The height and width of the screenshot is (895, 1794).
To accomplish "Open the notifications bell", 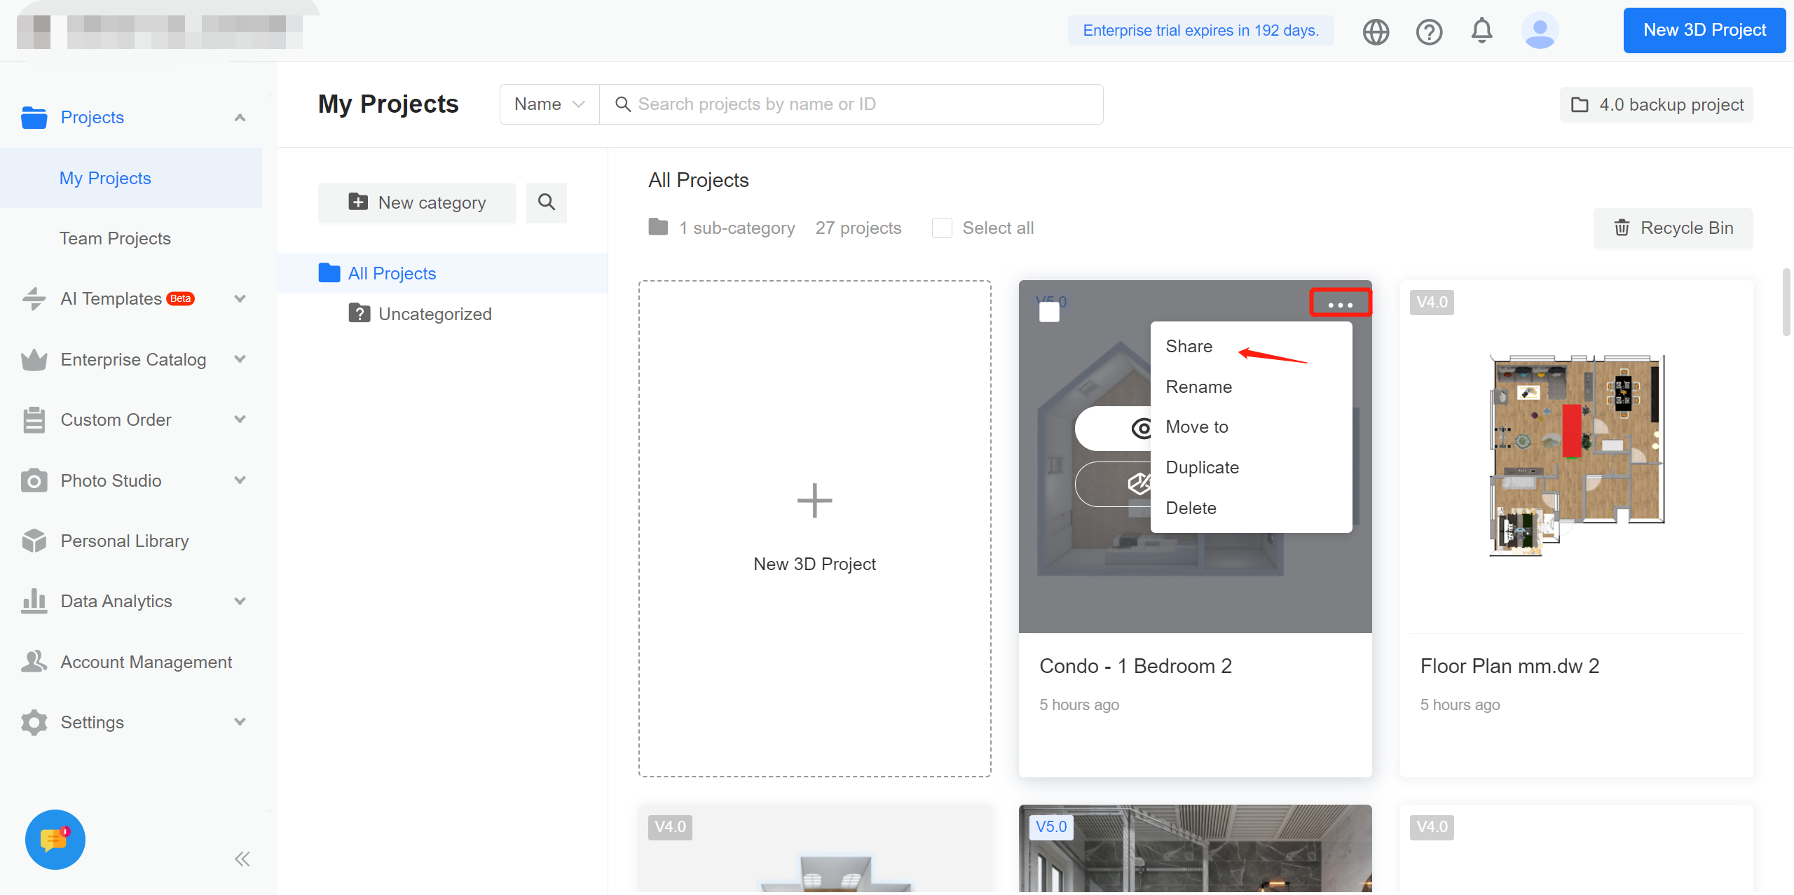I will click(1481, 31).
